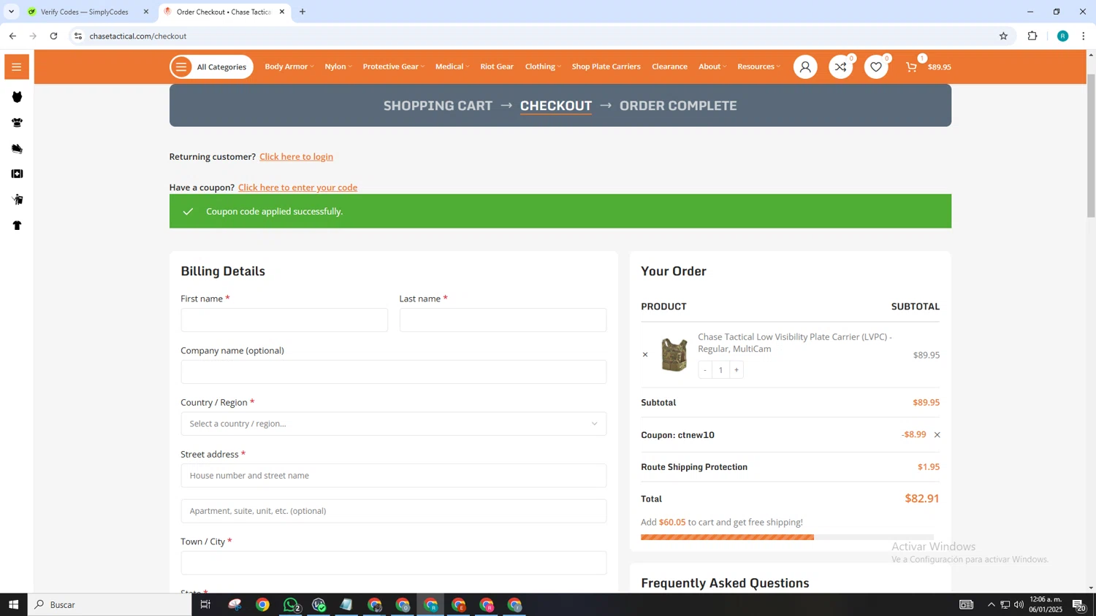Go to SHOPPING CART step
Image resolution: width=1096 pixels, height=616 pixels.
click(x=438, y=106)
